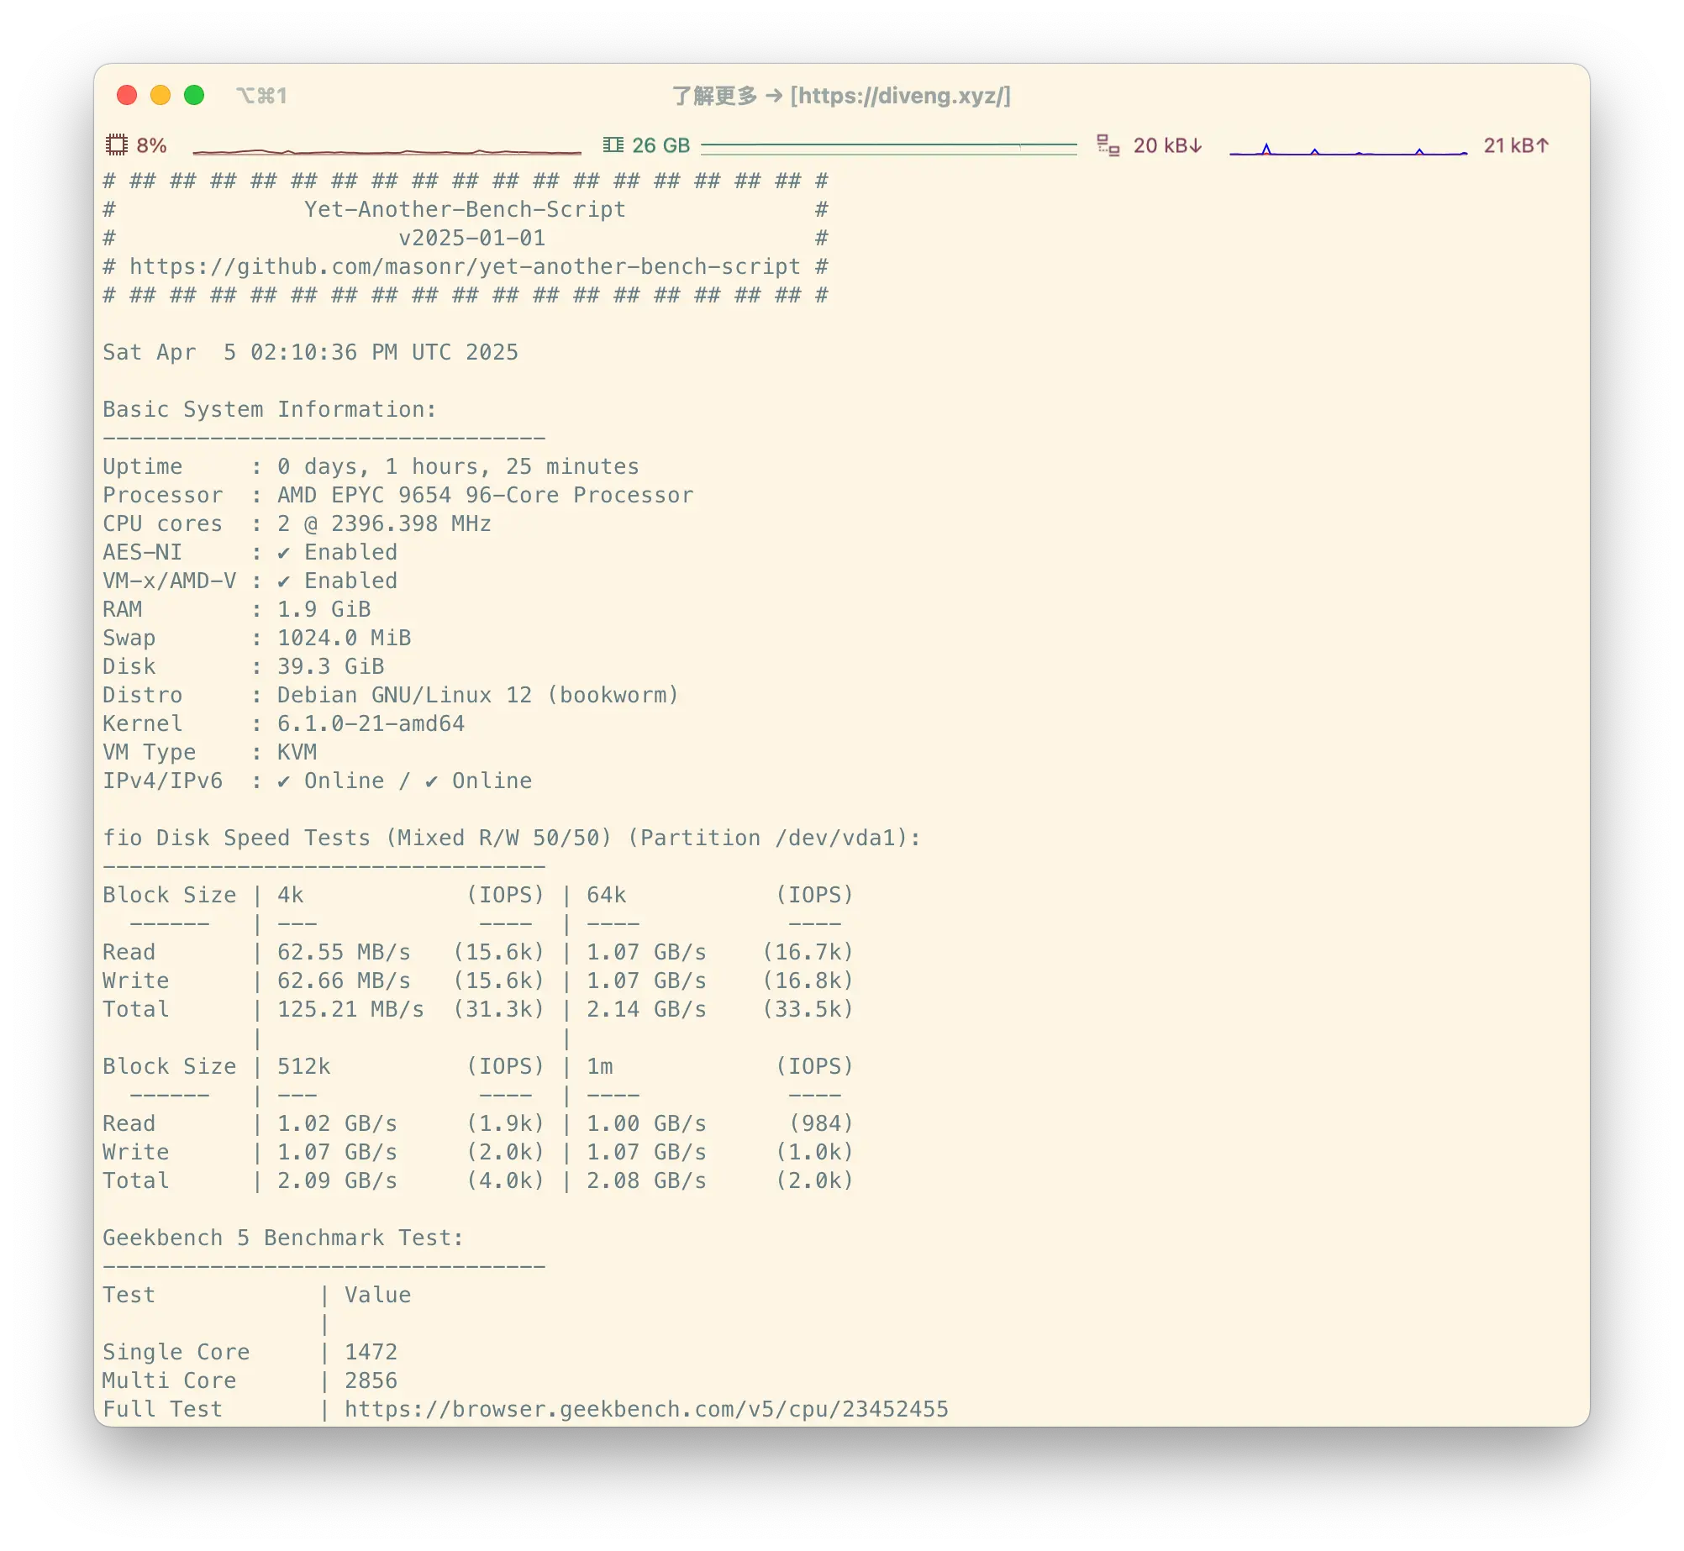Click the 21 kB upload rate
Screen dimensions: 1684x1551
1516,145
